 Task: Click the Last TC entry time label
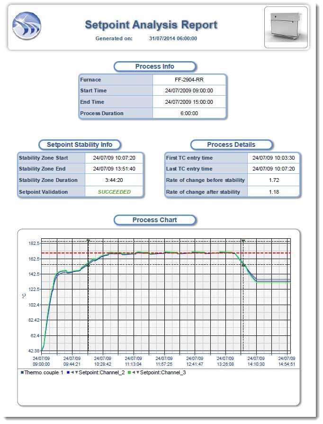coord(189,169)
